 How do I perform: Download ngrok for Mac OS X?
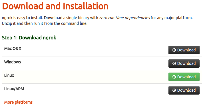click(184, 50)
